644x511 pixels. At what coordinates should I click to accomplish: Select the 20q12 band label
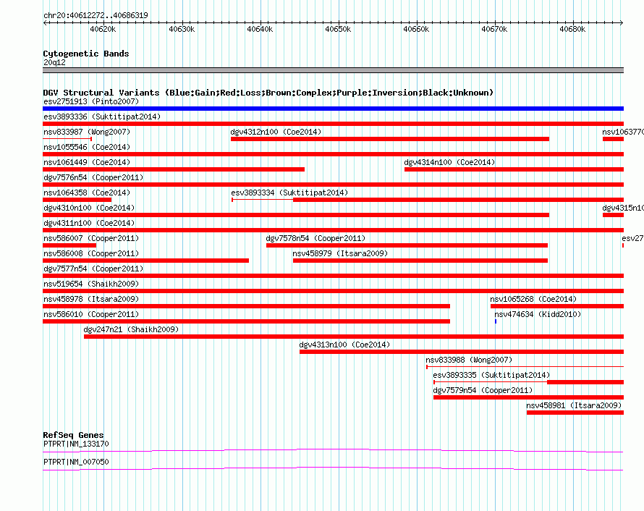point(54,62)
